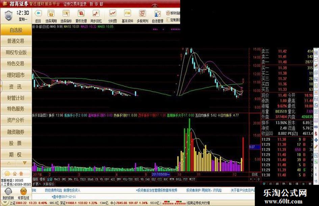Click the 买一 price 11.39 row

click(287, 68)
